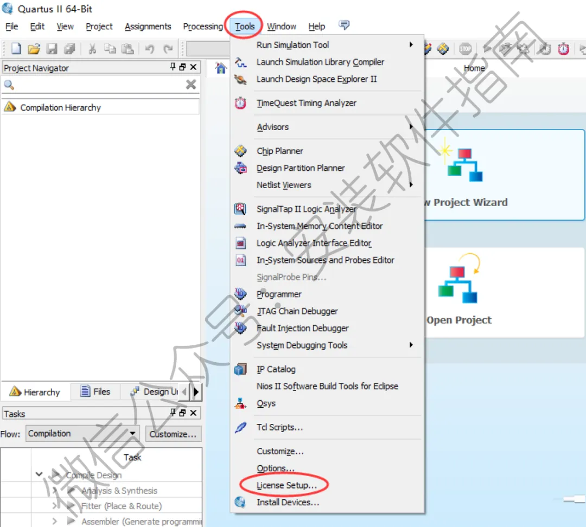586x527 pixels.
Task: Open the Flow Compilation dropdown
Action: [x=82, y=434]
